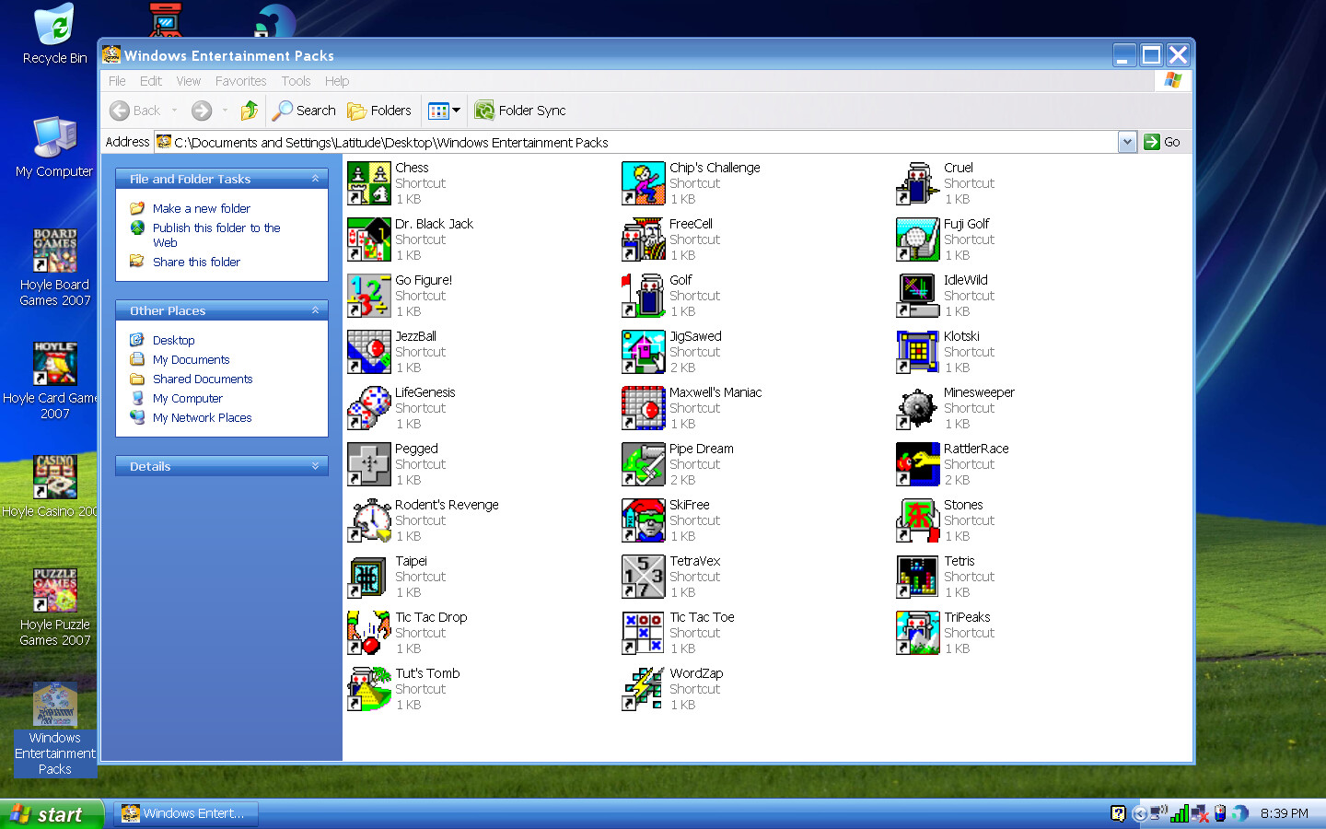The image size is (1326, 829).
Task: Click the Tetris shortcut icon
Action: tap(918, 577)
